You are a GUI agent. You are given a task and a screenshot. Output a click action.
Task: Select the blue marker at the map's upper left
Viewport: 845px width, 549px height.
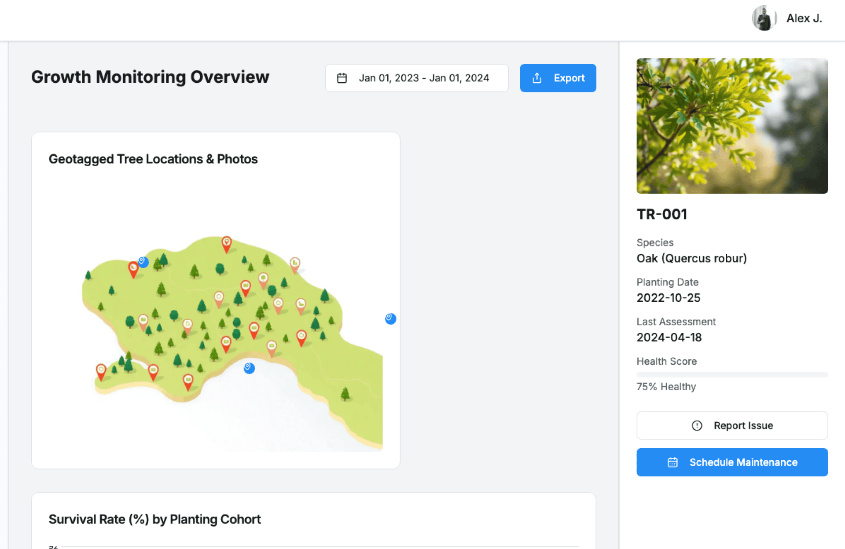143,262
